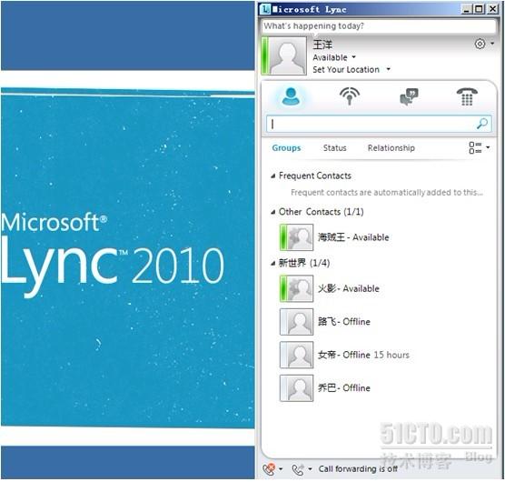505x482 pixels.
Task: Open the Contacts view icon
Action: click(291, 96)
